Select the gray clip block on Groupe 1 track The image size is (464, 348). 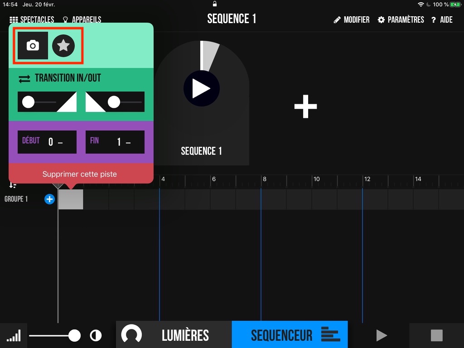71,199
